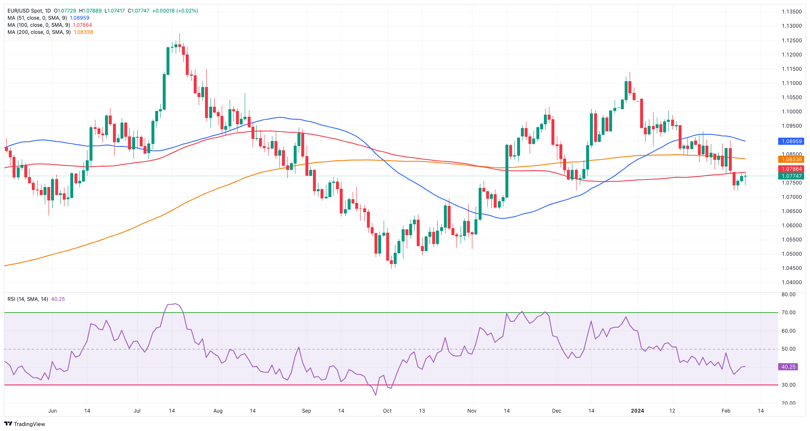This screenshot has height=431, width=810.
Task: Select the EUR/USD Spot 1D title
Action: point(29,11)
